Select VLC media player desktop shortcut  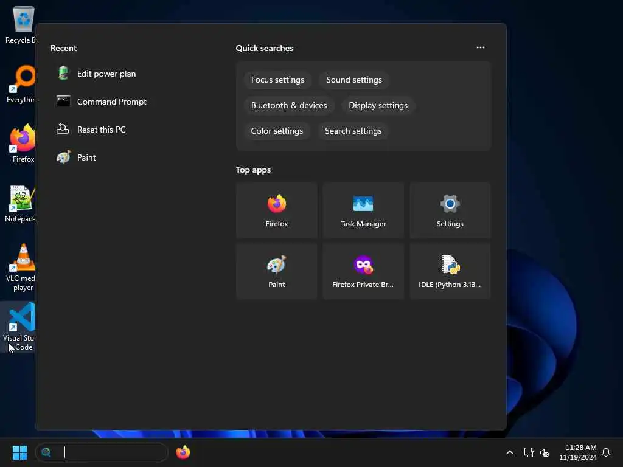pos(21,268)
